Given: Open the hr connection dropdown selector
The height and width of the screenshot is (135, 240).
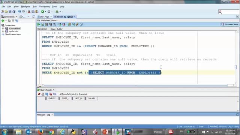Looking at the screenshot, I should tap(230, 24).
